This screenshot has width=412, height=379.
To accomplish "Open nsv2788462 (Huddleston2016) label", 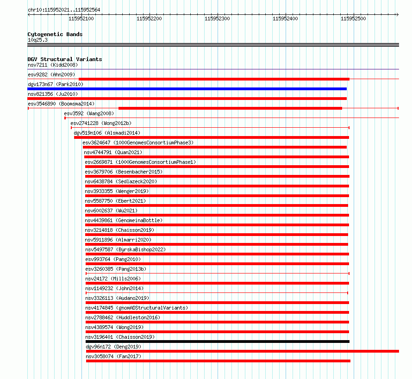I will point(123,317).
